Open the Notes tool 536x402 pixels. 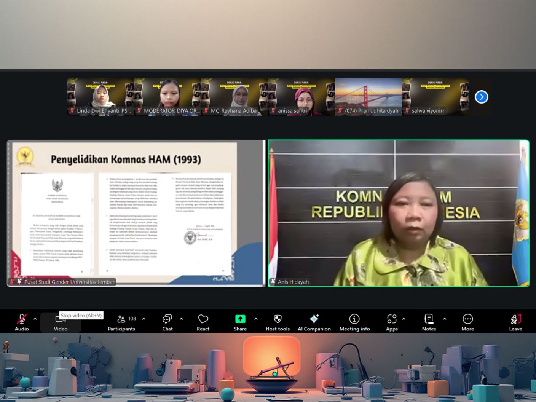(429, 322)
